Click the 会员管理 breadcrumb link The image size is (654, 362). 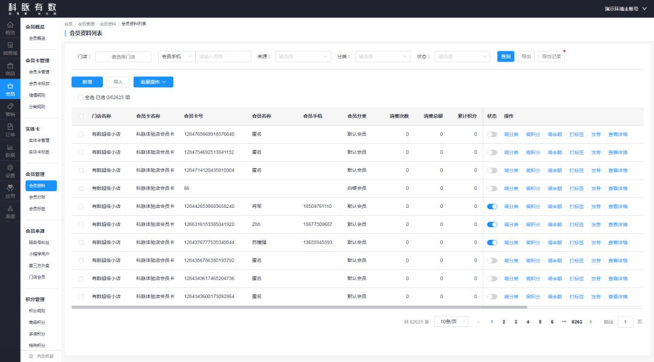tap(86, 24)
